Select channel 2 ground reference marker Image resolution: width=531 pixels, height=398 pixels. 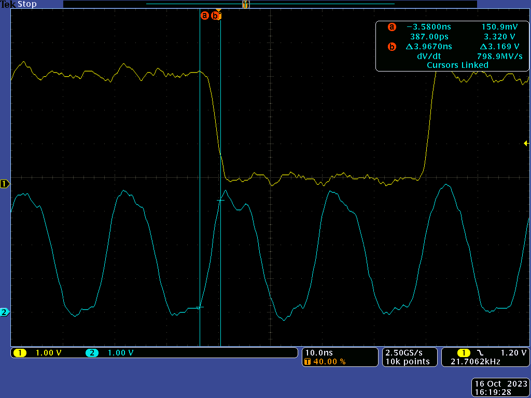pyautogui.click(x=5, y=312)
